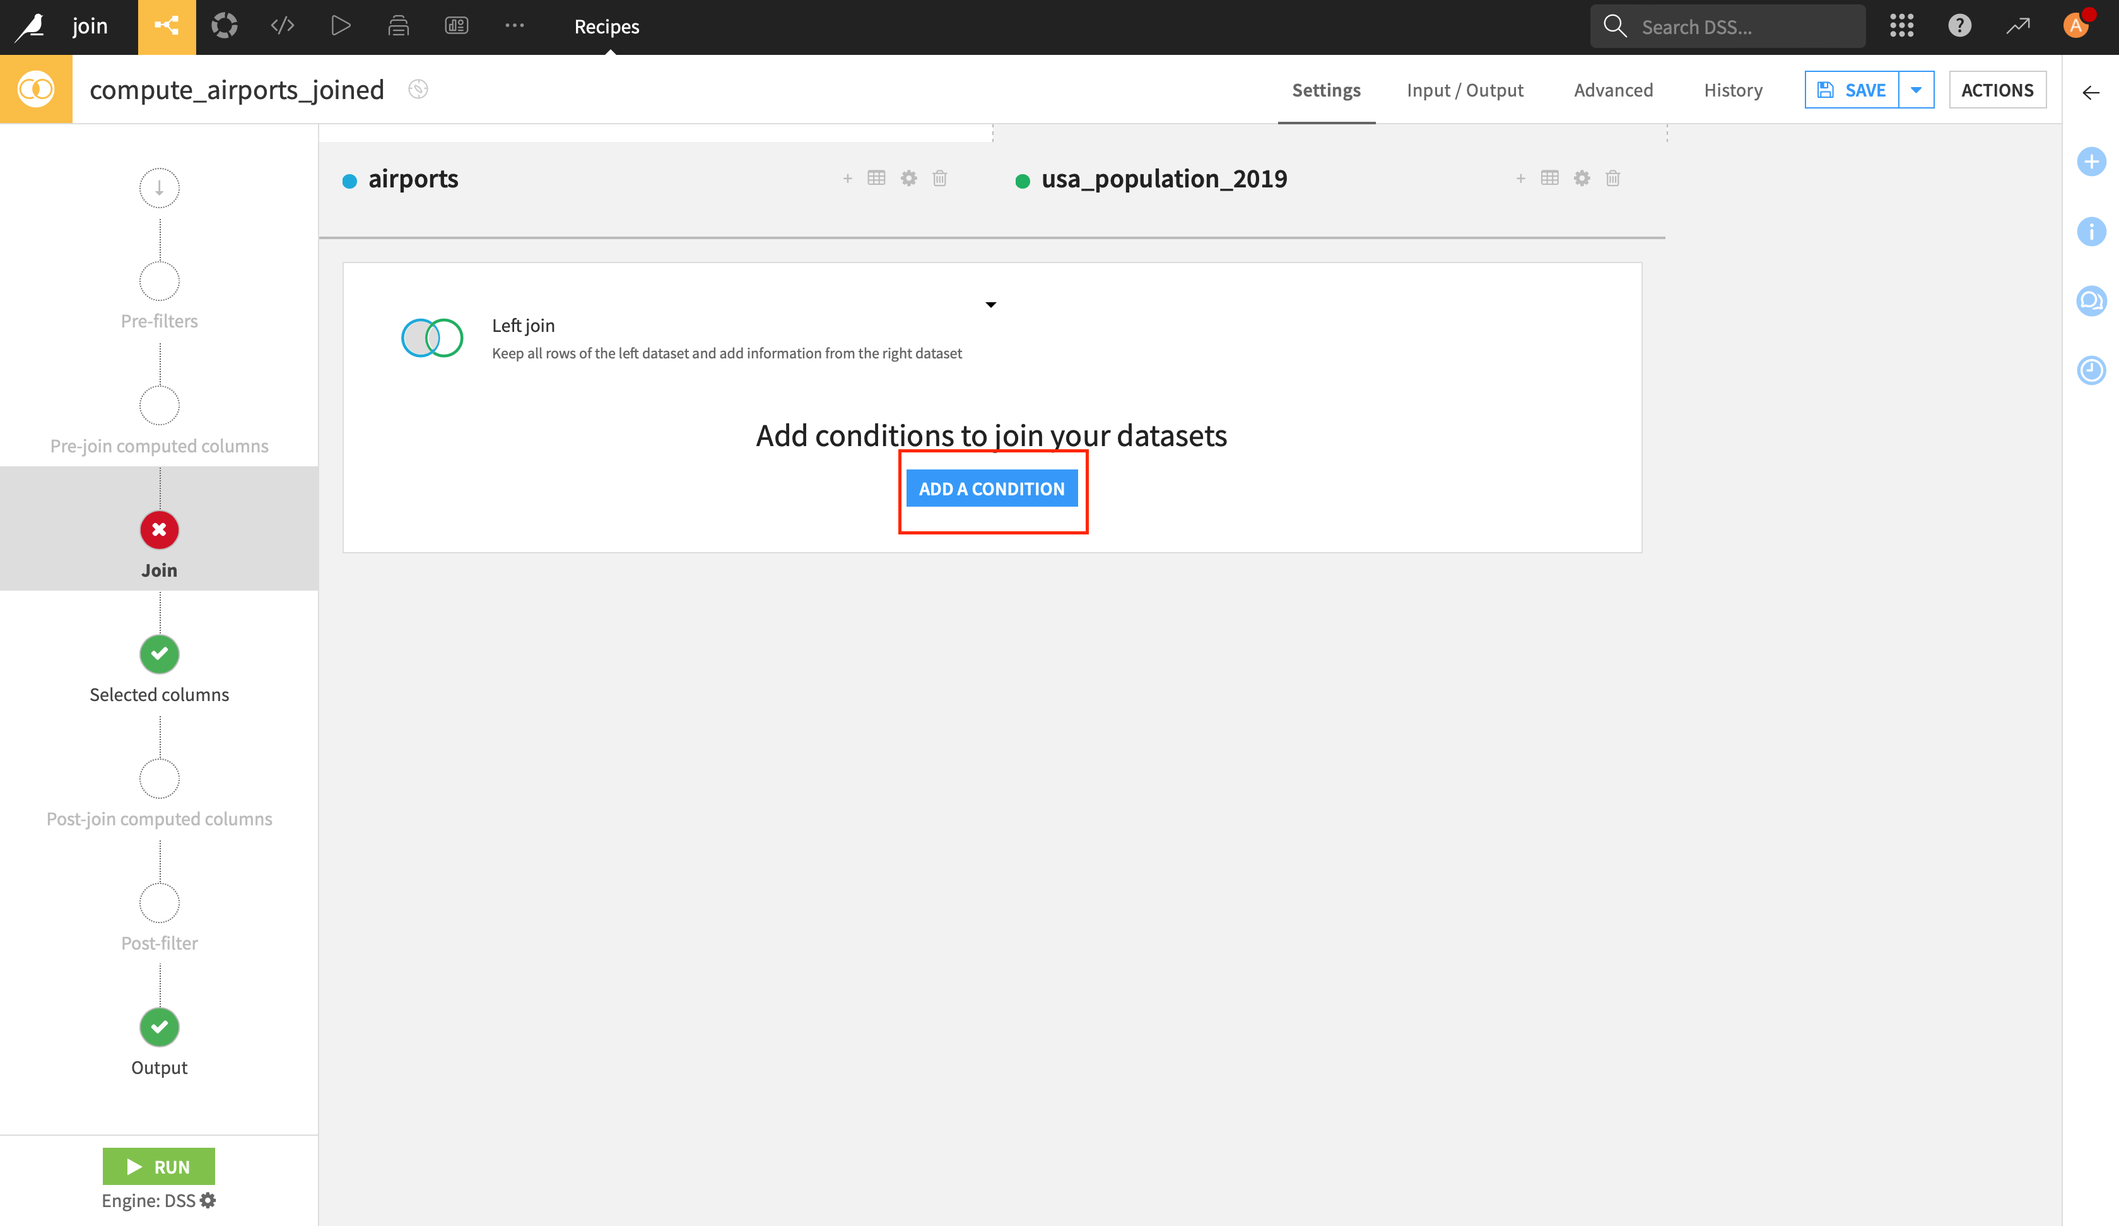The image size is (2119, 1226).
Task: Click the Add a Condition button
Action: coord(992,488)
